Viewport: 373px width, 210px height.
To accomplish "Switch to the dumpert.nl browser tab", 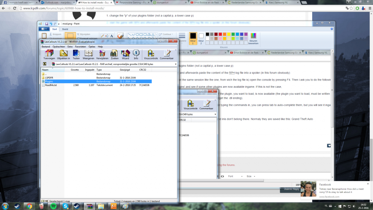I will (170, 2).
